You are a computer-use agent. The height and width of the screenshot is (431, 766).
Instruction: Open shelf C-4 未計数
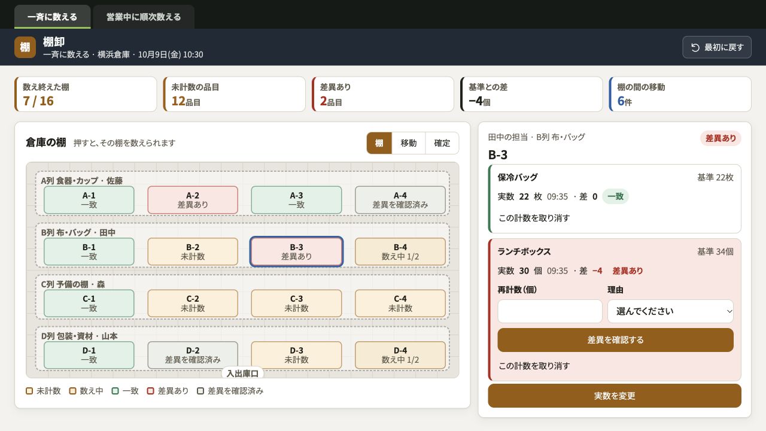(x=400, y=303)
